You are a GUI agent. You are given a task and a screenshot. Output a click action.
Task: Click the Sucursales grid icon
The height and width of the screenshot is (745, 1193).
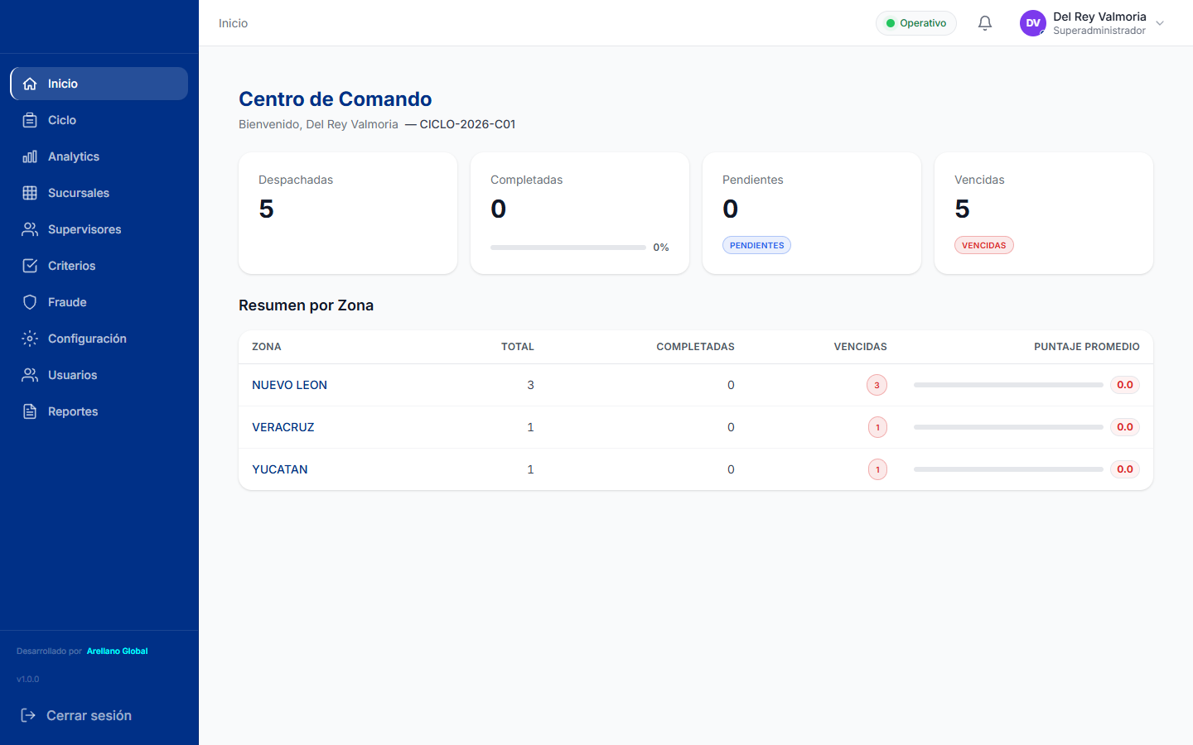[30, 193]
